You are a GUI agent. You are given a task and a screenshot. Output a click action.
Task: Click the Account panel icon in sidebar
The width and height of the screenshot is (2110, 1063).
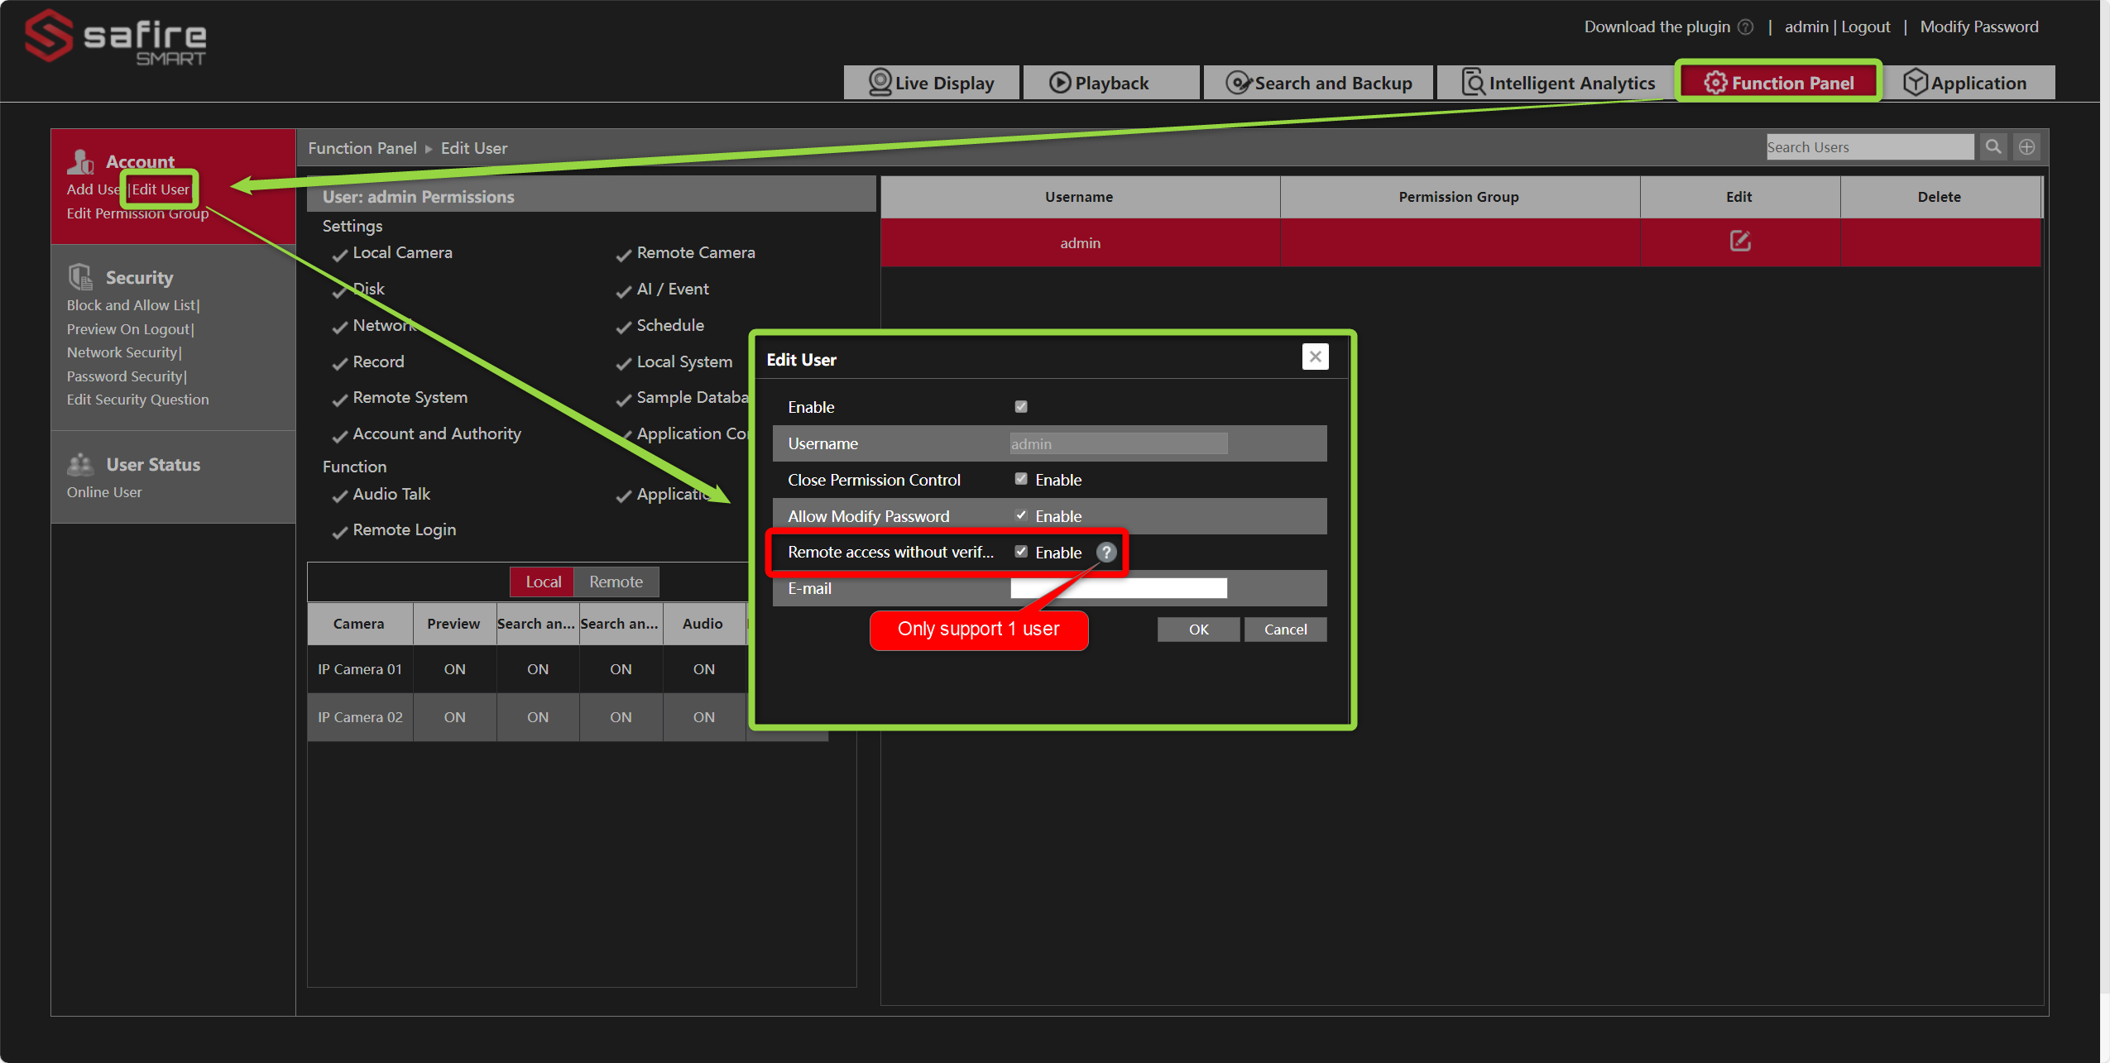(x=81, y=160)
